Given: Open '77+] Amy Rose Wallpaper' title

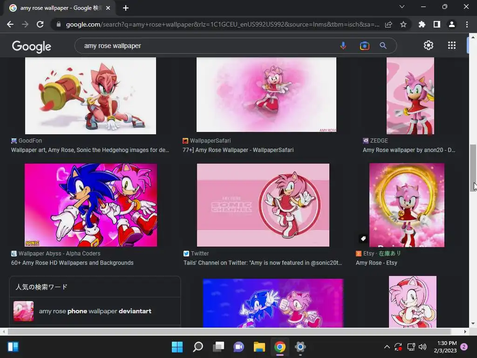Looking at the screenshot, I should pos(238,150).
